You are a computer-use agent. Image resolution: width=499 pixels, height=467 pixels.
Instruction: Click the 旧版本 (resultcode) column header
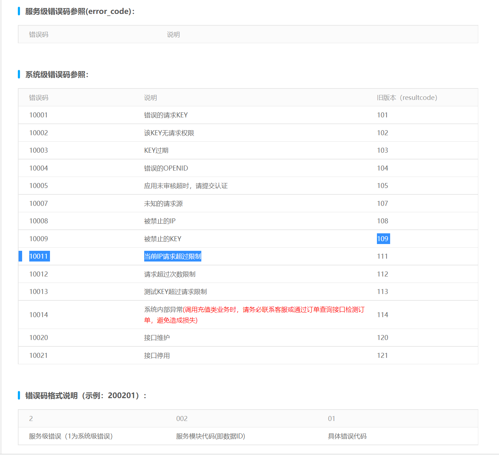[407, 98]
